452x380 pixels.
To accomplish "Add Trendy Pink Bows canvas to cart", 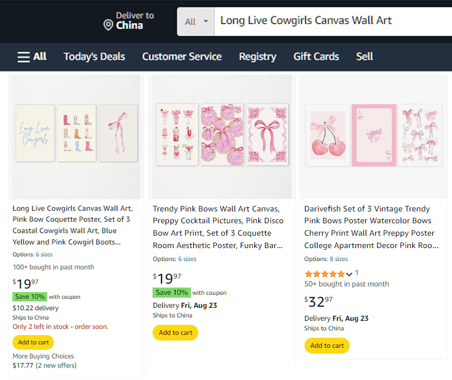I will [x=176, y=333].
